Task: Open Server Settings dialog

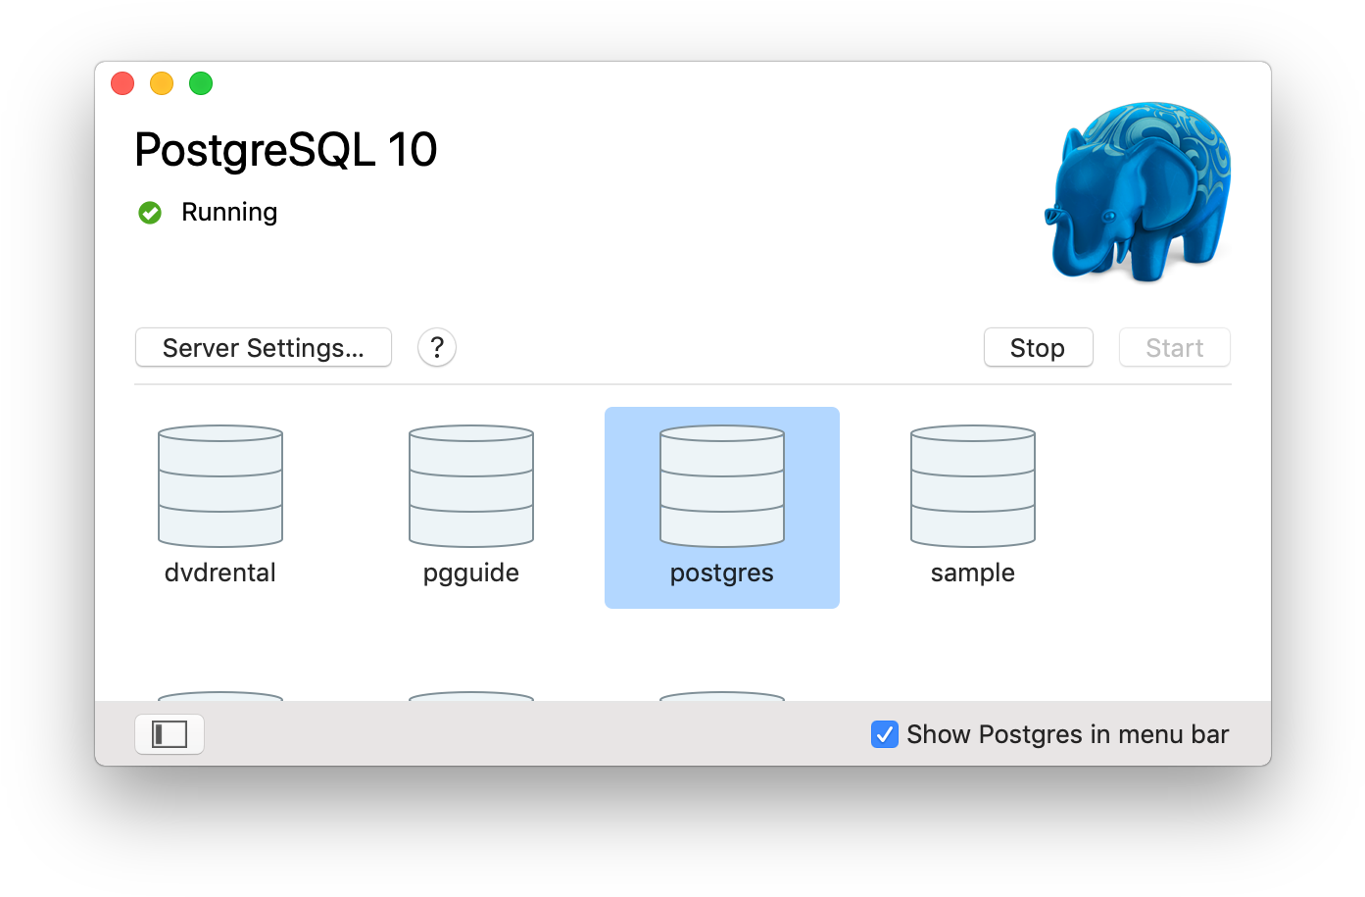Action: coord(264,347)
